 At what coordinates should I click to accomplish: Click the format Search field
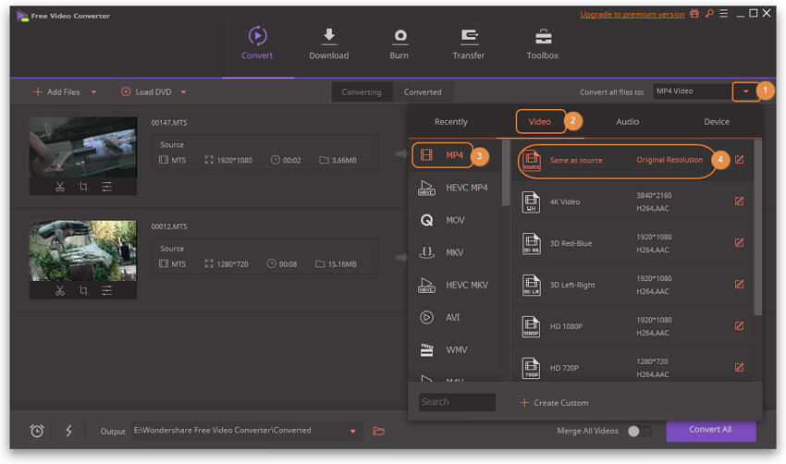(457, 402)
